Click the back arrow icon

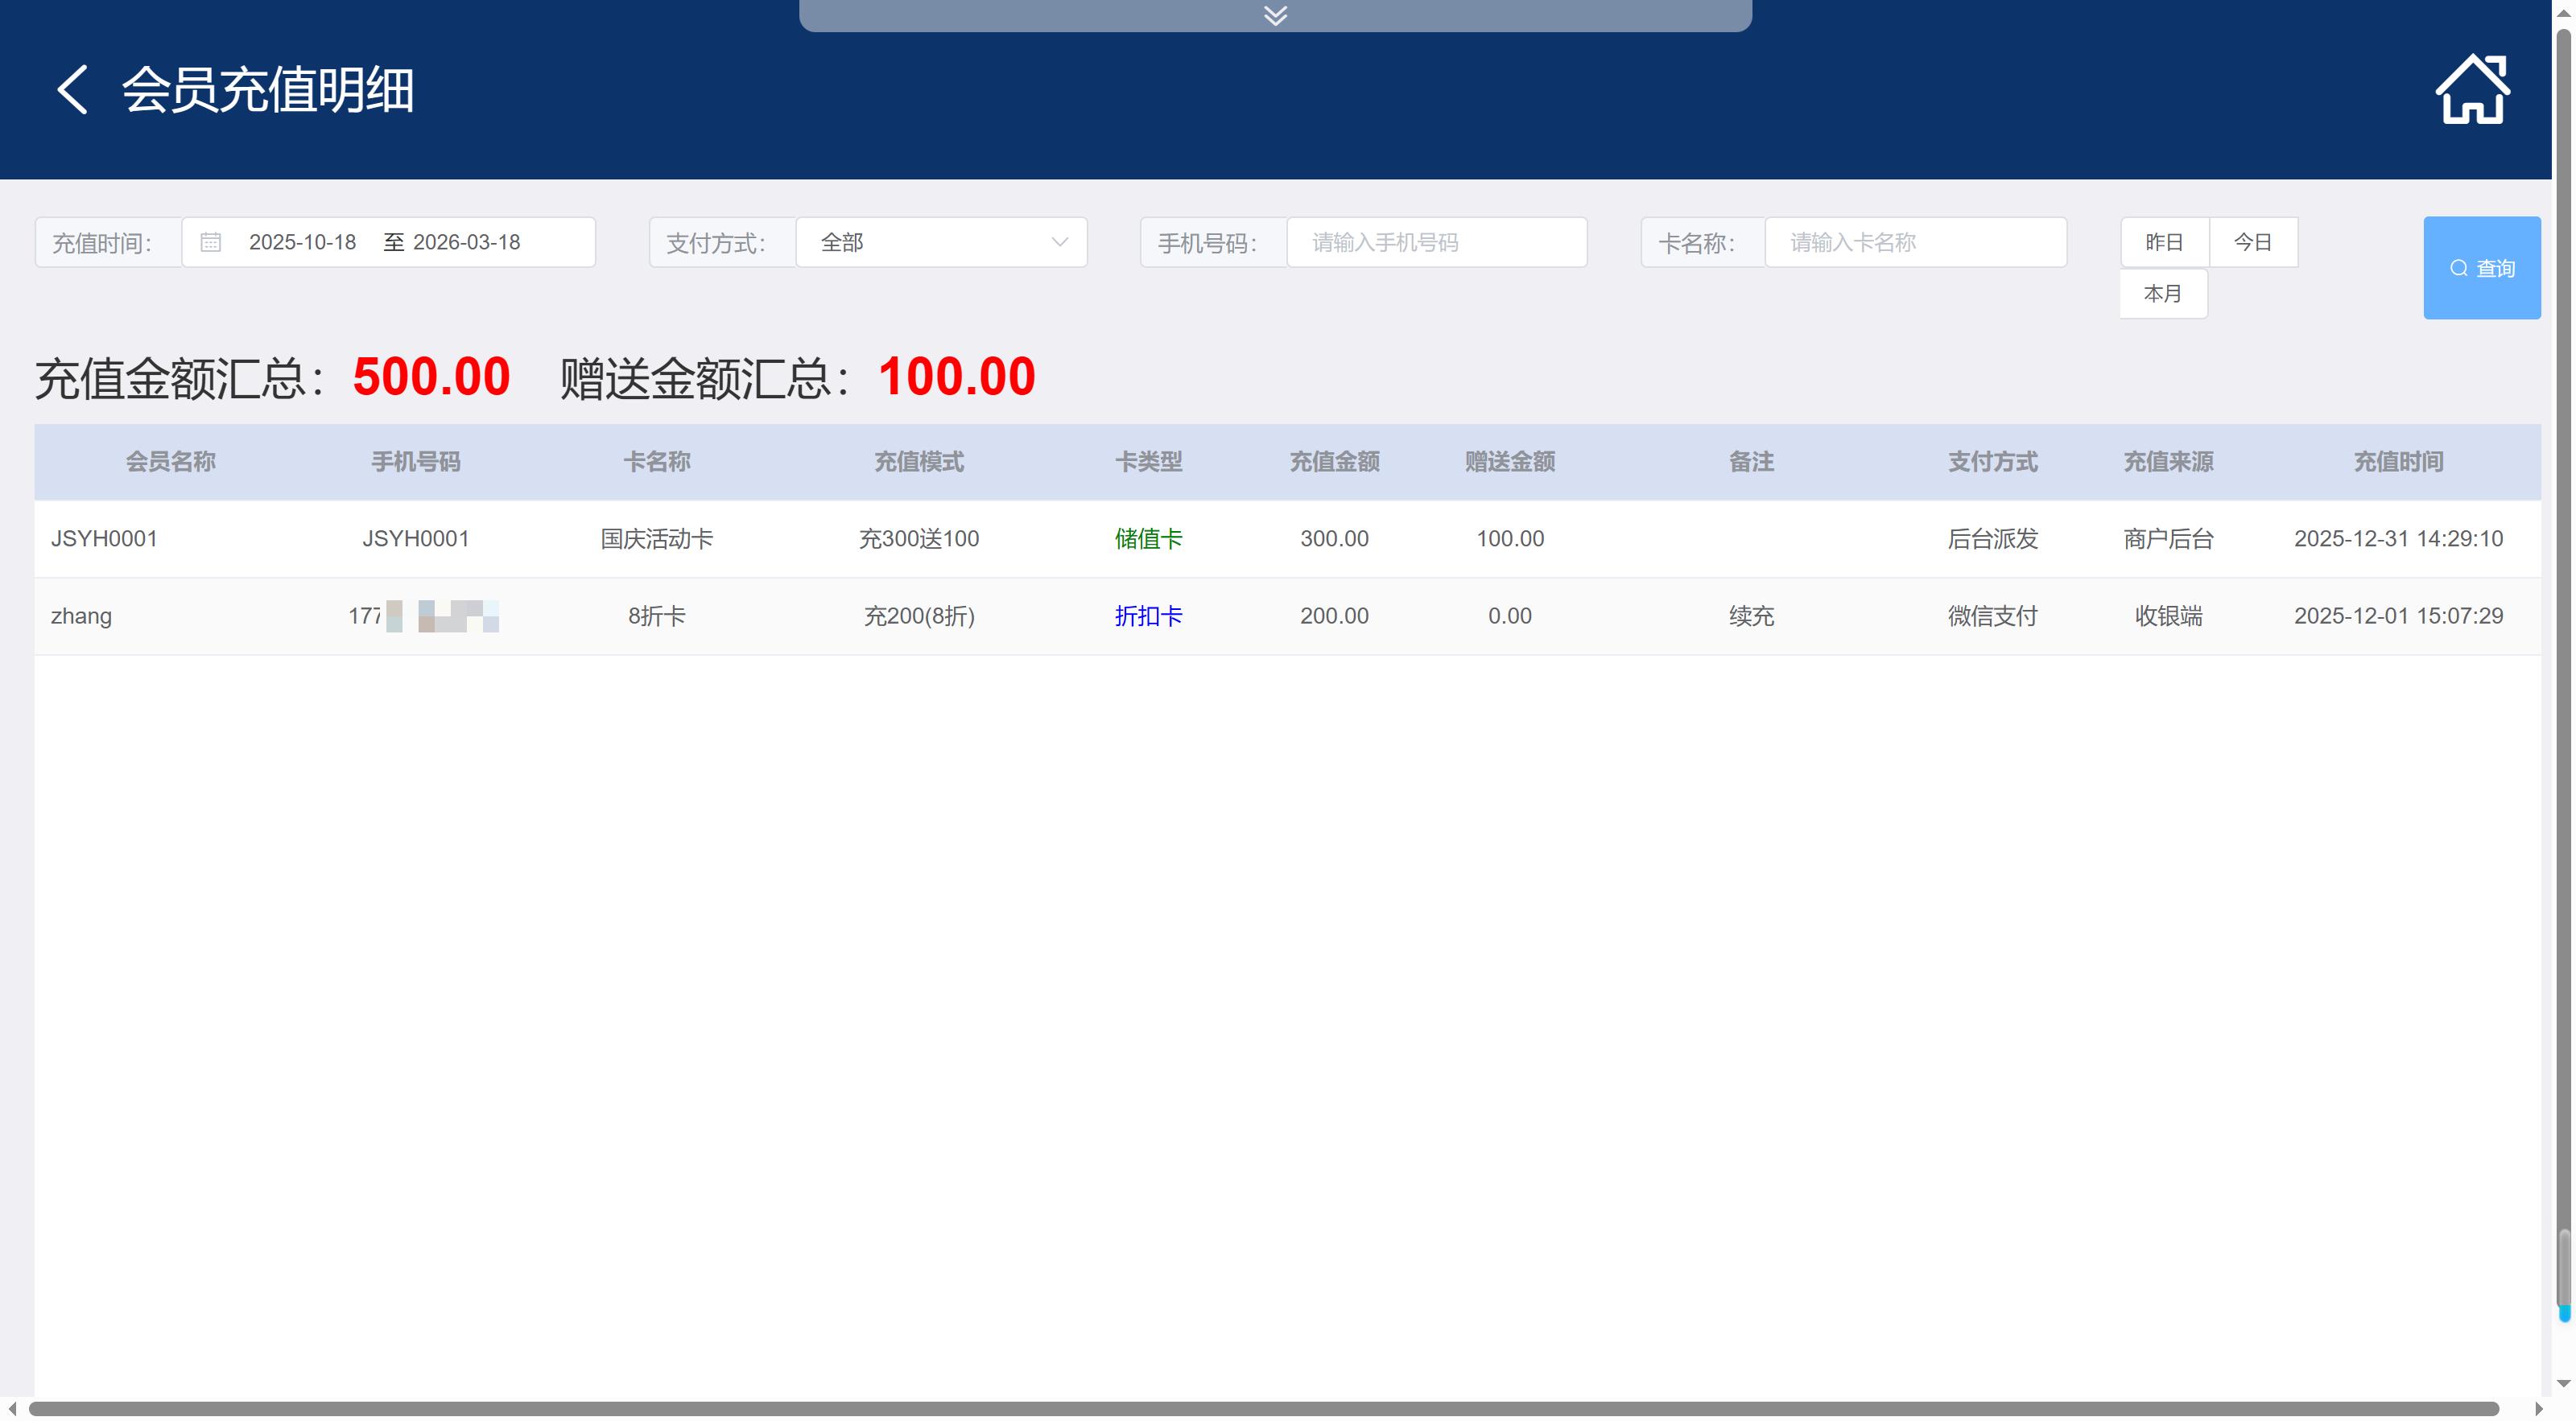point(72,90)
